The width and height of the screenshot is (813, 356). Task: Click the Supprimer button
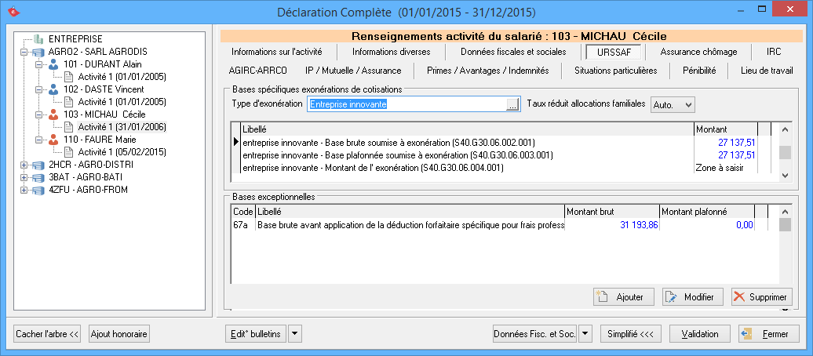[761, 297]
